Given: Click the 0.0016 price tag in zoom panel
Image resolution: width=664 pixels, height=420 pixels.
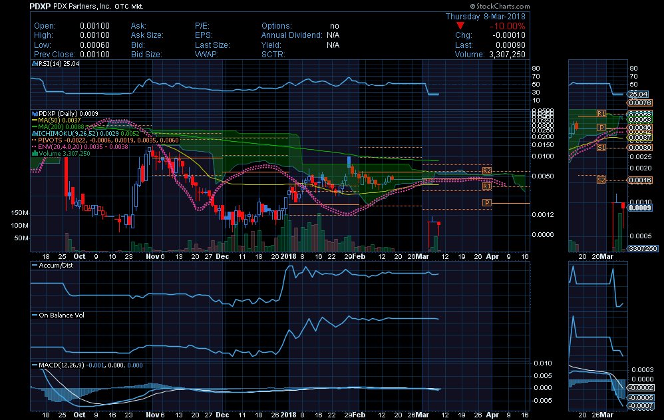Looking at the screenshot, I should [640, 180].
